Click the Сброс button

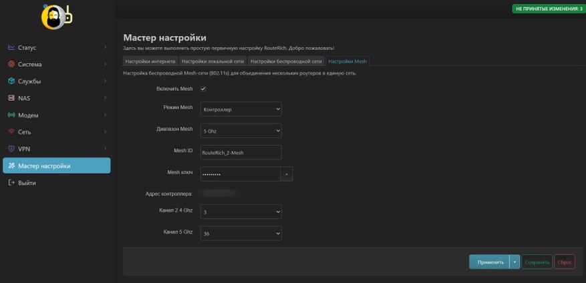tap(565, 262)
